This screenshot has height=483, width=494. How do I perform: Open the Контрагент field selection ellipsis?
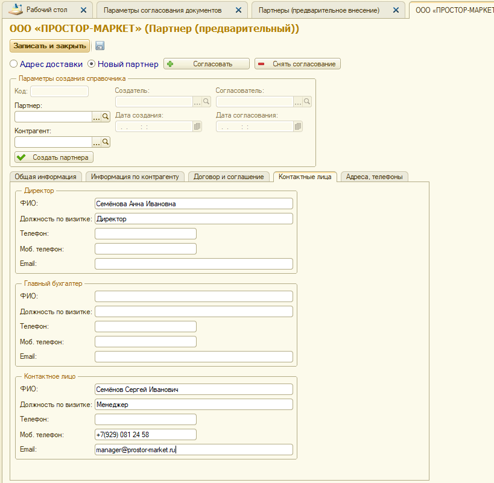[x=96, y=142]
